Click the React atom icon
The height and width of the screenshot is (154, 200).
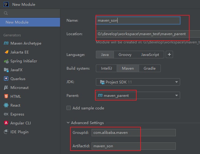click(x=6, y=105)
